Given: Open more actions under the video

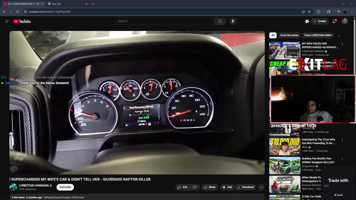Looking at the screenshot, I should coord(261,187).
